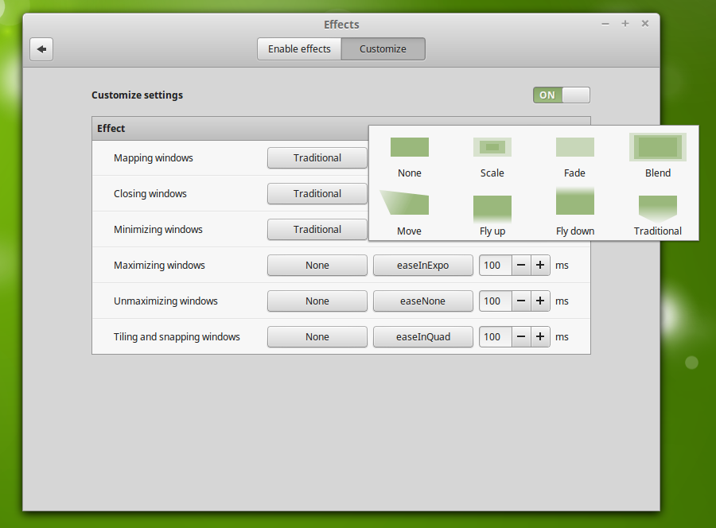Switch to the Enable effects tab

point(299,49)
